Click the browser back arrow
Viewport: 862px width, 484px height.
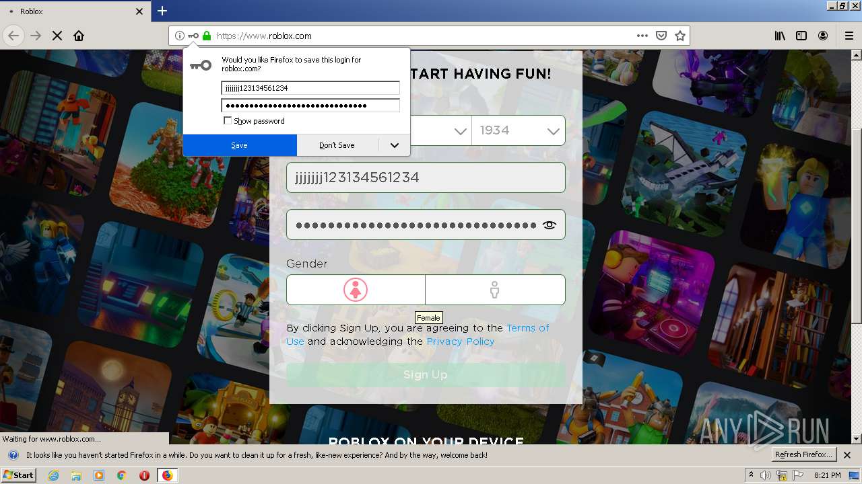13,36
